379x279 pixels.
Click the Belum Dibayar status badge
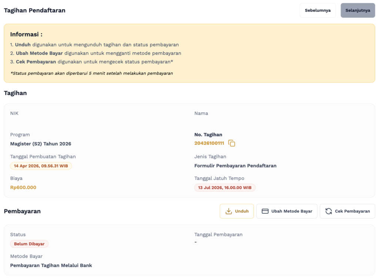click(x=29, y=244)
